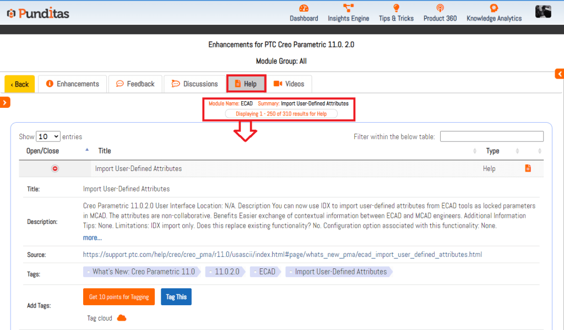Click the user profile avatar
Screen dimensions: 564x330
tap(543, 12)
